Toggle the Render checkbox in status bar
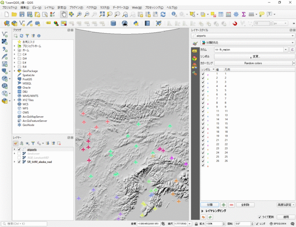The height and width of the screenshot is (227, 296). coord(257,224)
